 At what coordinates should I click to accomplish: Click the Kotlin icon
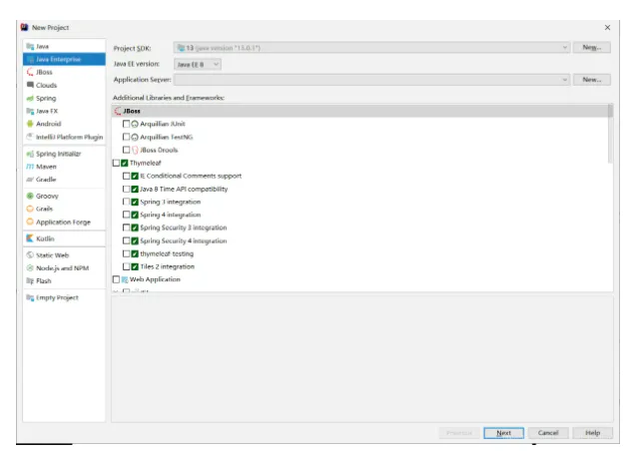[30, 238]
